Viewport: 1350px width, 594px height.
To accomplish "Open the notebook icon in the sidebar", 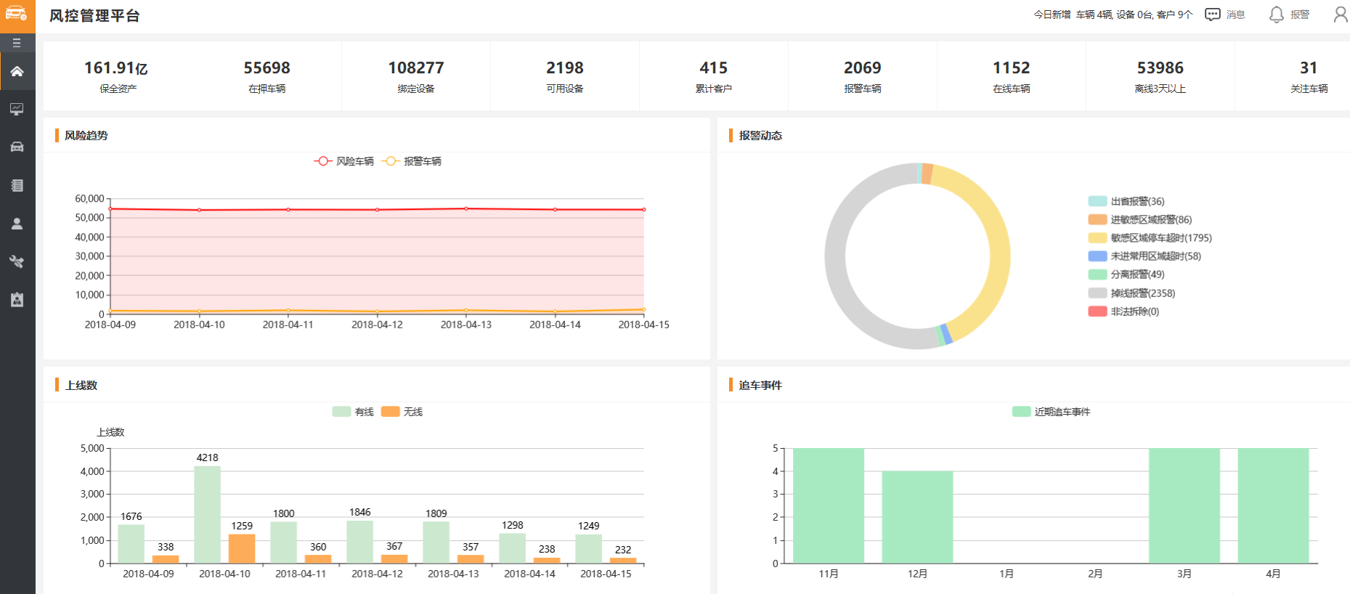I will tap(17, 185).
